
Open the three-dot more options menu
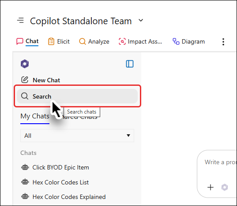click(x=223, y=42)
